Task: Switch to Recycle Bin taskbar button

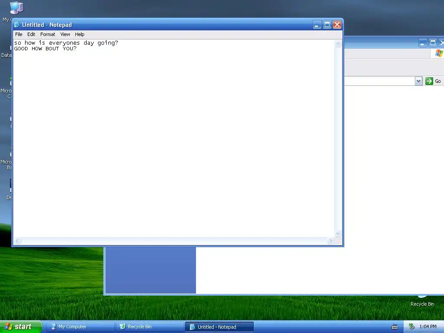Action: pyautogui.click(x=150, y=327)
